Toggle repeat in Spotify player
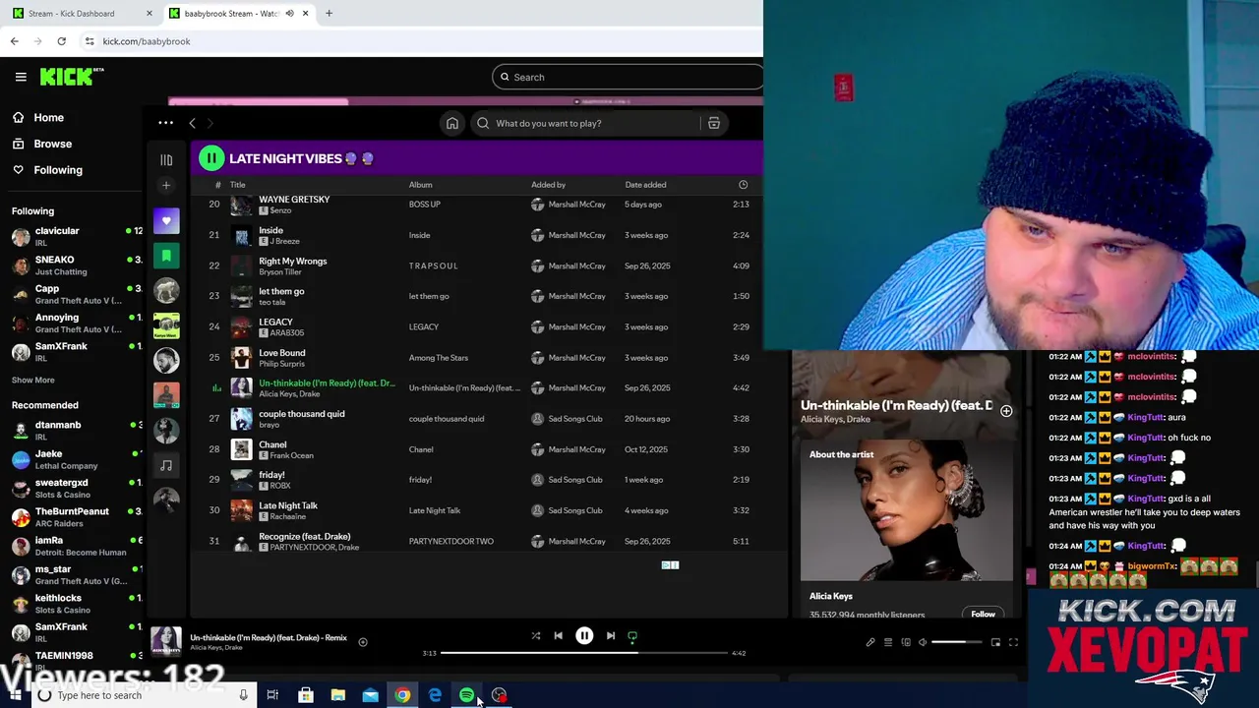This screenshot has height=708, width=1259. pos(632,635)
